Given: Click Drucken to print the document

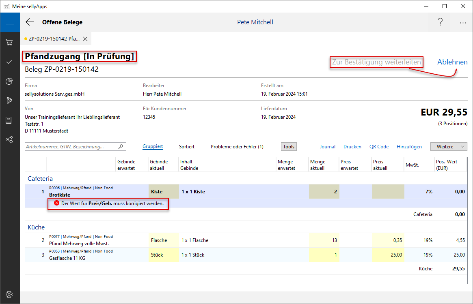Looking at the screenshot, I should click(x=352, y=147).
